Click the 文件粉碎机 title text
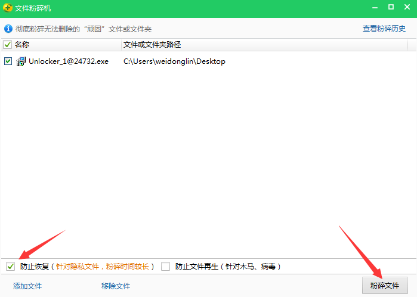 (x=33, y=8)
